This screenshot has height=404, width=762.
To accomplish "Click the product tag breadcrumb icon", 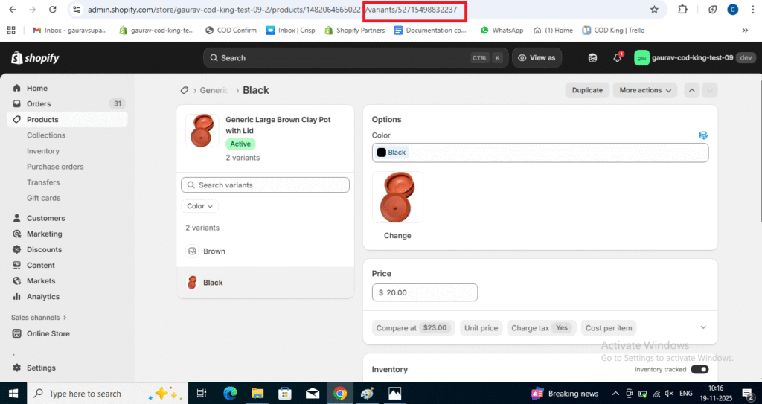I will 184,90.
